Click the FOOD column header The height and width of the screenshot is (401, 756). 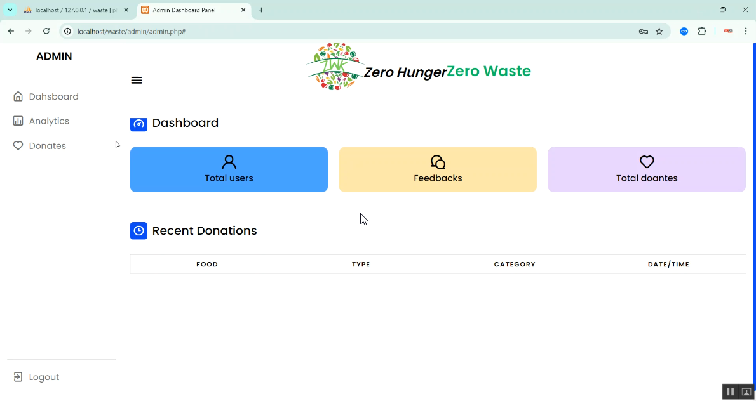pyautogui.click(x=207, y=265)
